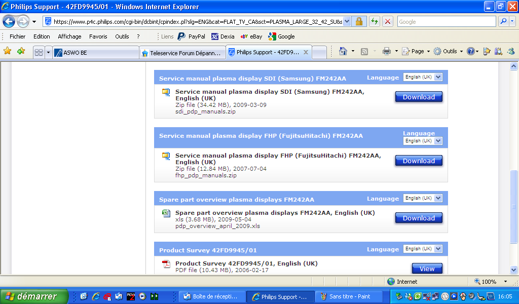Switch to the ASWO BE tab

96,53
